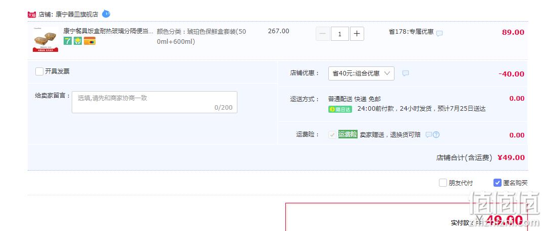Uncheck the 匿名购买 anonymous purchase checkbox
Image resolution: width=544 pixels, height=231 pixels.
click(498, 183)
